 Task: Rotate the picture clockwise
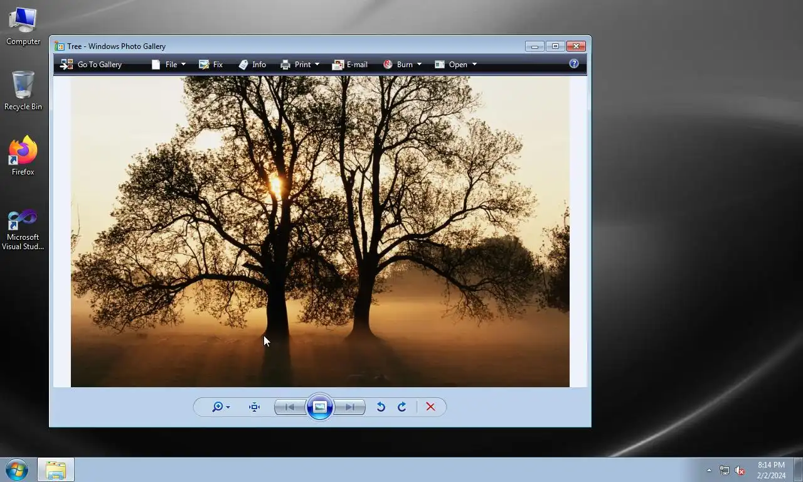point(402,407)
